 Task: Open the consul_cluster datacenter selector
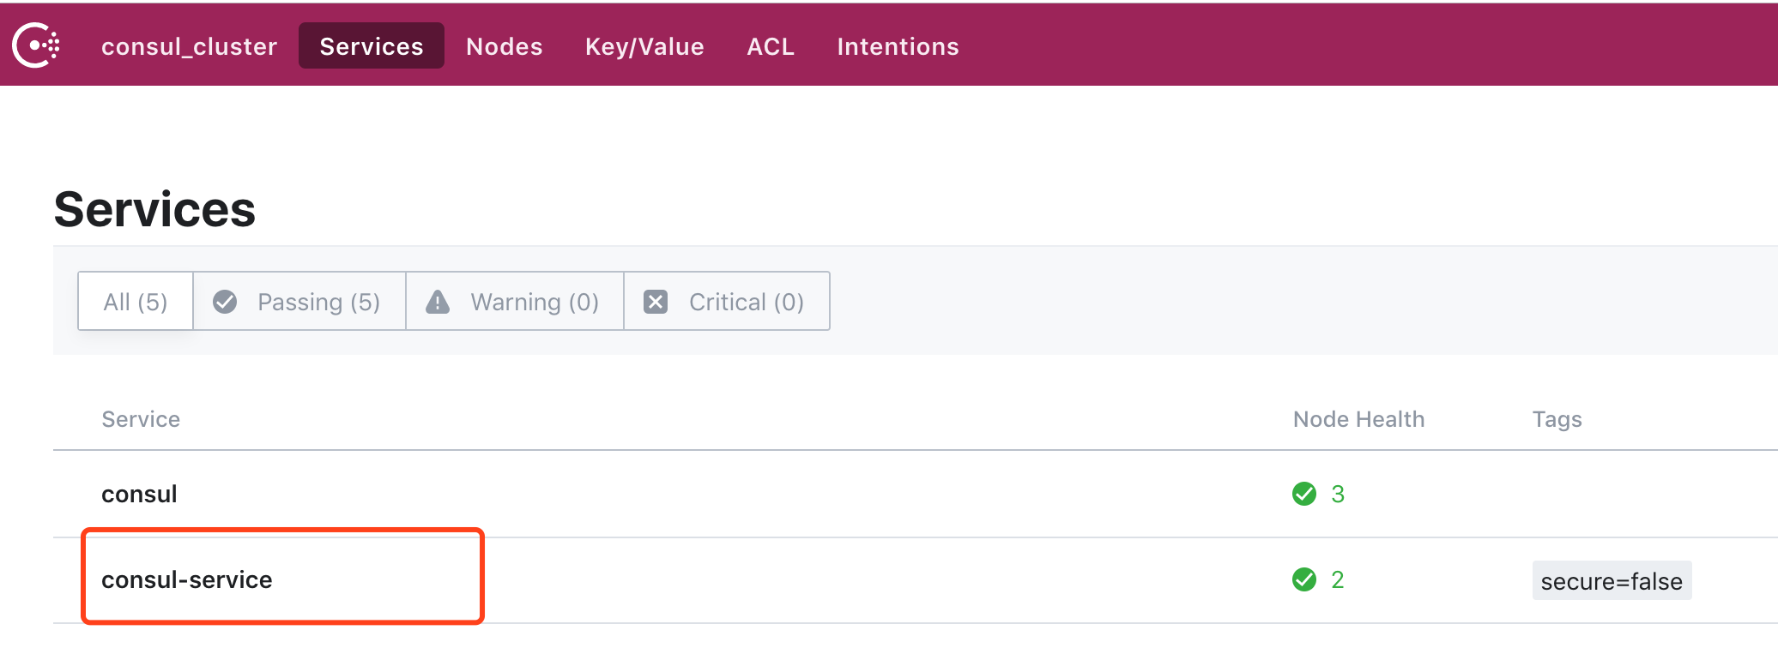(189, 46)
